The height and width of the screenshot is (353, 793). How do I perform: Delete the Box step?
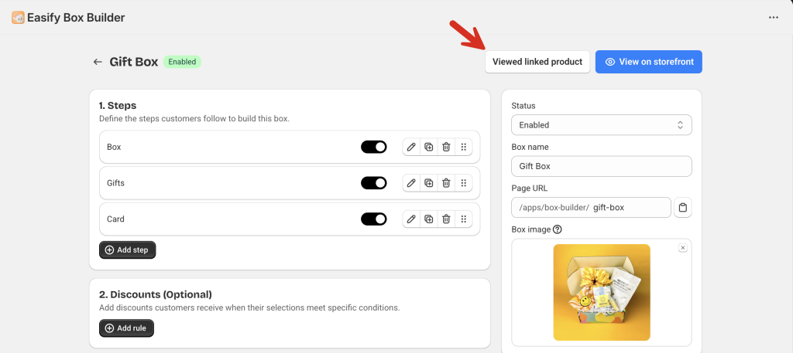click(446, 148)
